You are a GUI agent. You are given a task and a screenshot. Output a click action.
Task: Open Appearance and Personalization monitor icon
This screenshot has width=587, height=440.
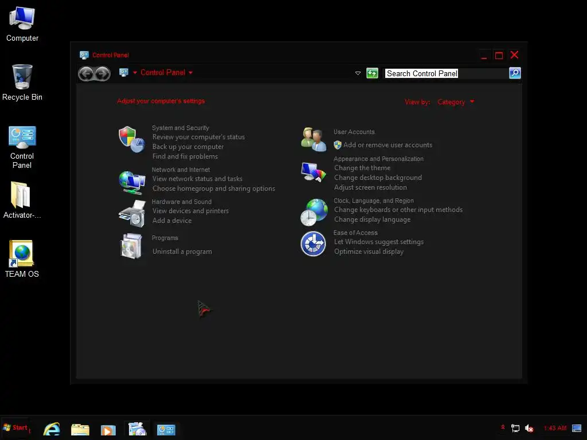pyautogui.click(x=314, y=172)
